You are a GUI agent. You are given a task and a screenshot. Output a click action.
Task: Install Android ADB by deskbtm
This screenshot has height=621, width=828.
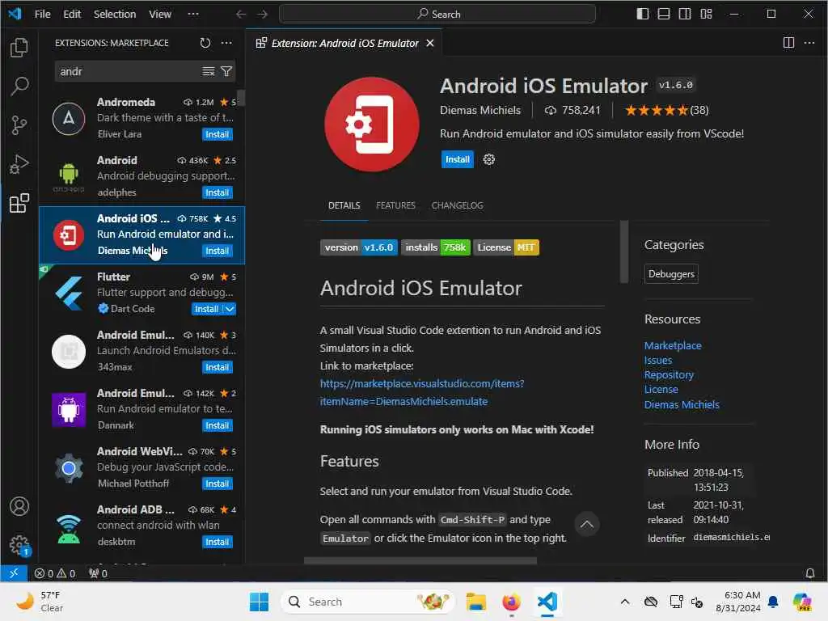tap(217, 542)
